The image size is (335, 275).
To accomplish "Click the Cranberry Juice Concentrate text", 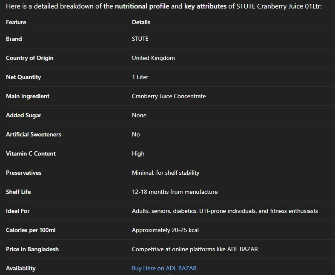I will (x=169, y=96).
